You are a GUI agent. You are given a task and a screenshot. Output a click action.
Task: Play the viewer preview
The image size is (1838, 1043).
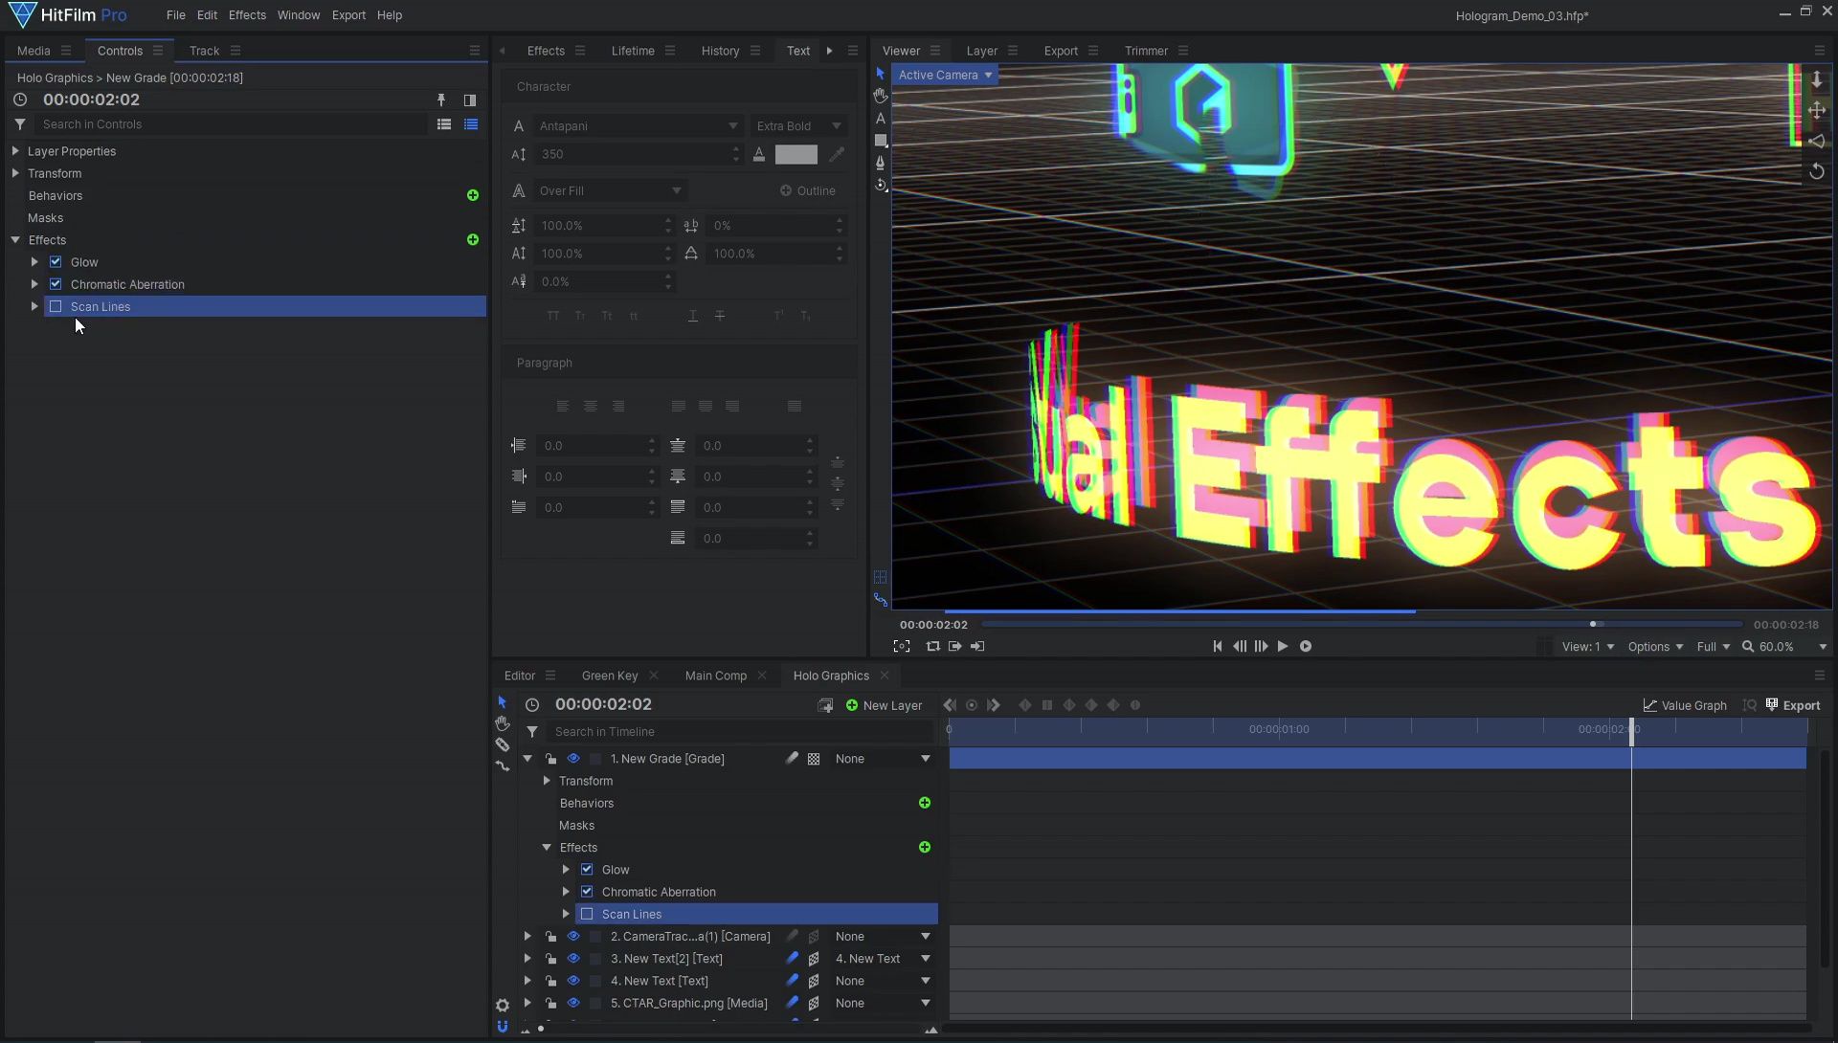[x=1283, y=647]
